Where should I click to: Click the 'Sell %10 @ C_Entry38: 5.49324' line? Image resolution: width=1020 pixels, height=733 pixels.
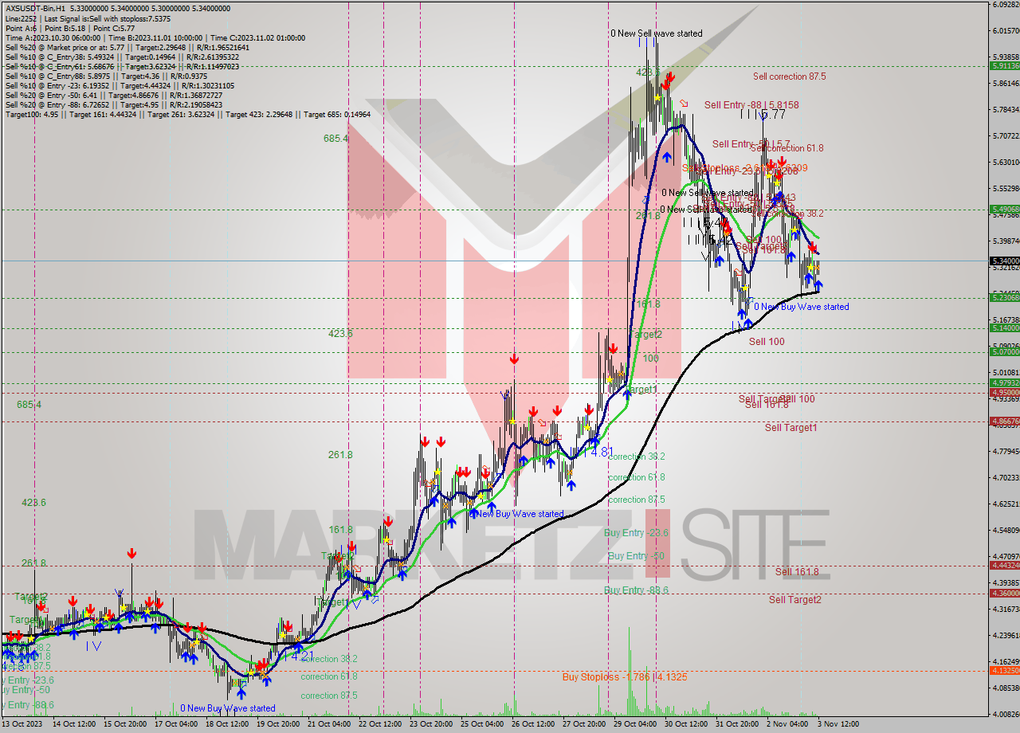[122, 57]
